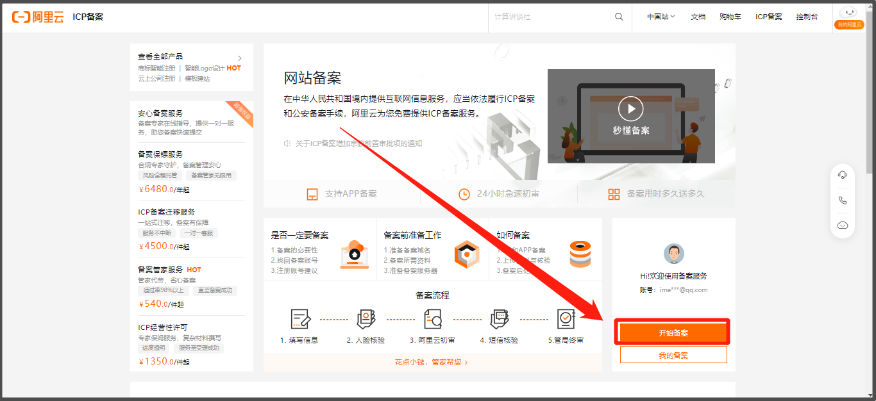Image resolution: width=876 pixels, height=401 pixels.
Task: Click the 阿里云初审 step icon
Action: tap(433, 319)
